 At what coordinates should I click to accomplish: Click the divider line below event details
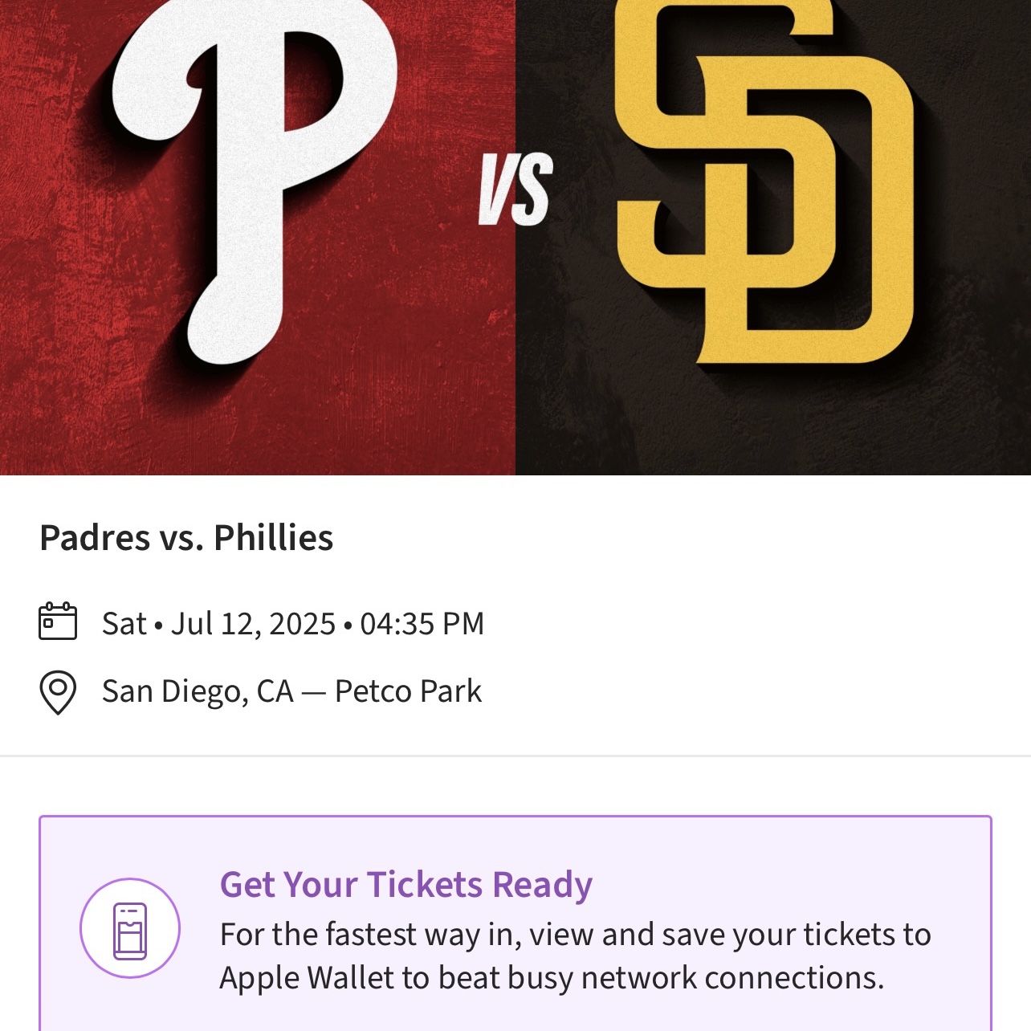tap(515, 756)
